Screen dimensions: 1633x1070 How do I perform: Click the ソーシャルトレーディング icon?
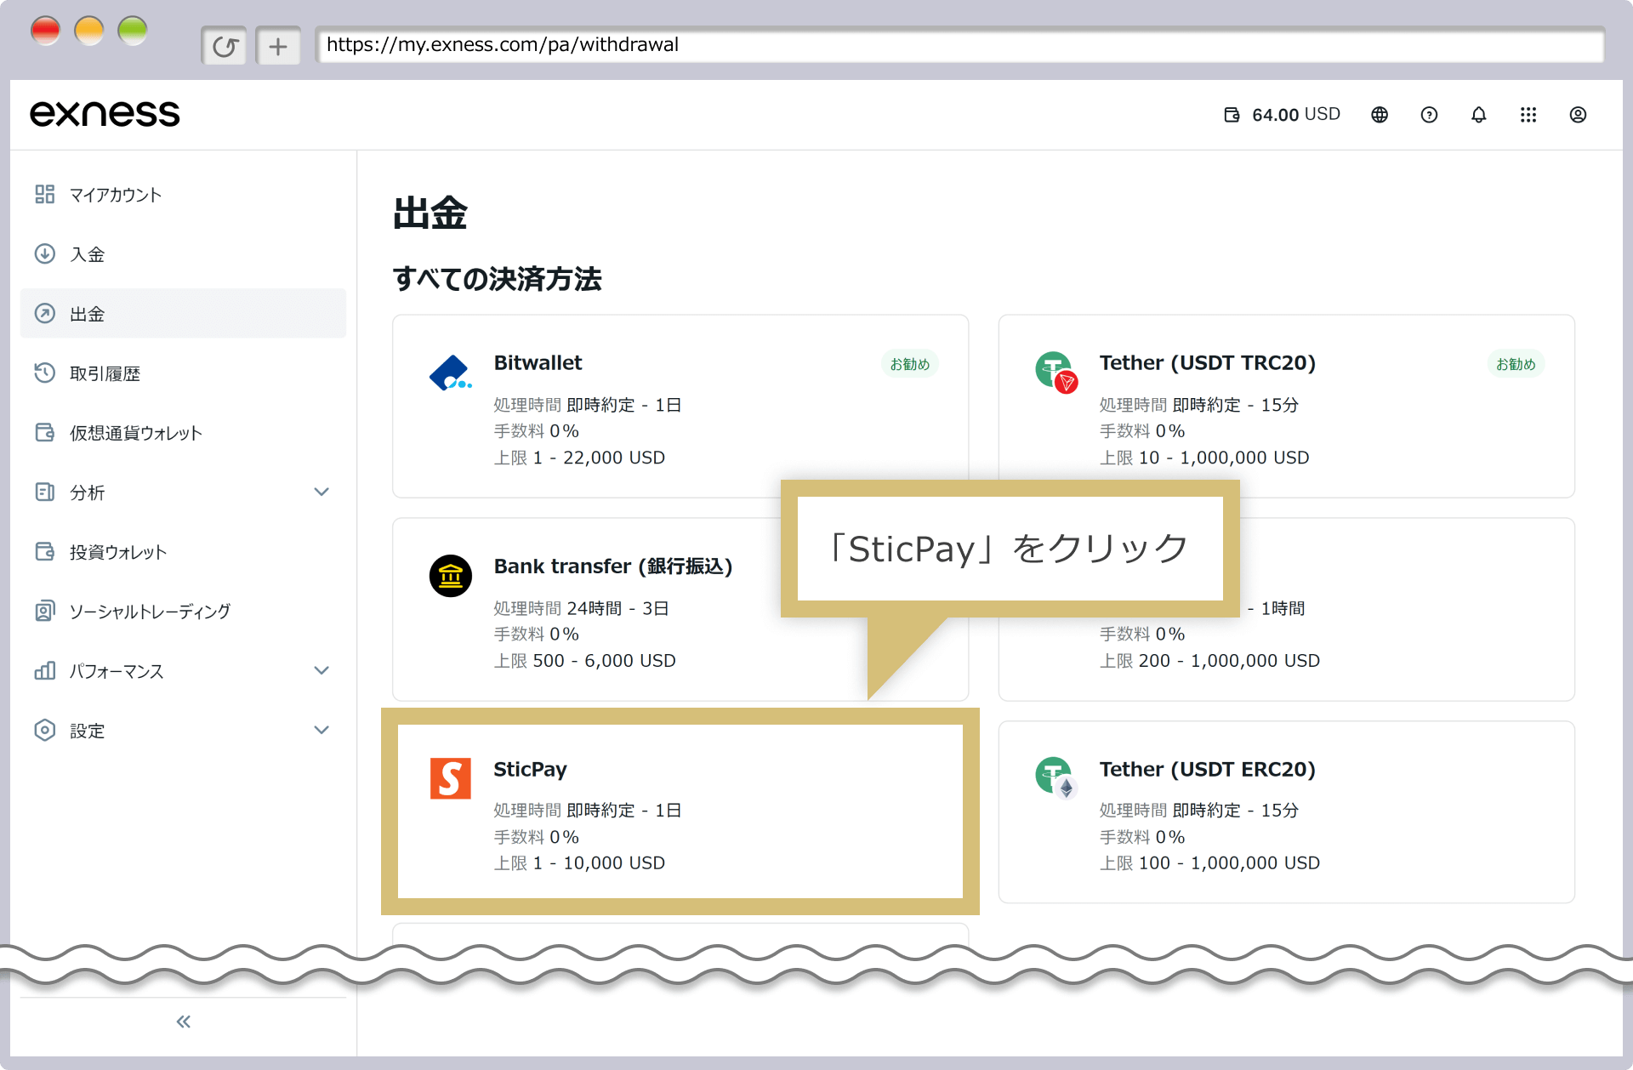coord(45,611)
